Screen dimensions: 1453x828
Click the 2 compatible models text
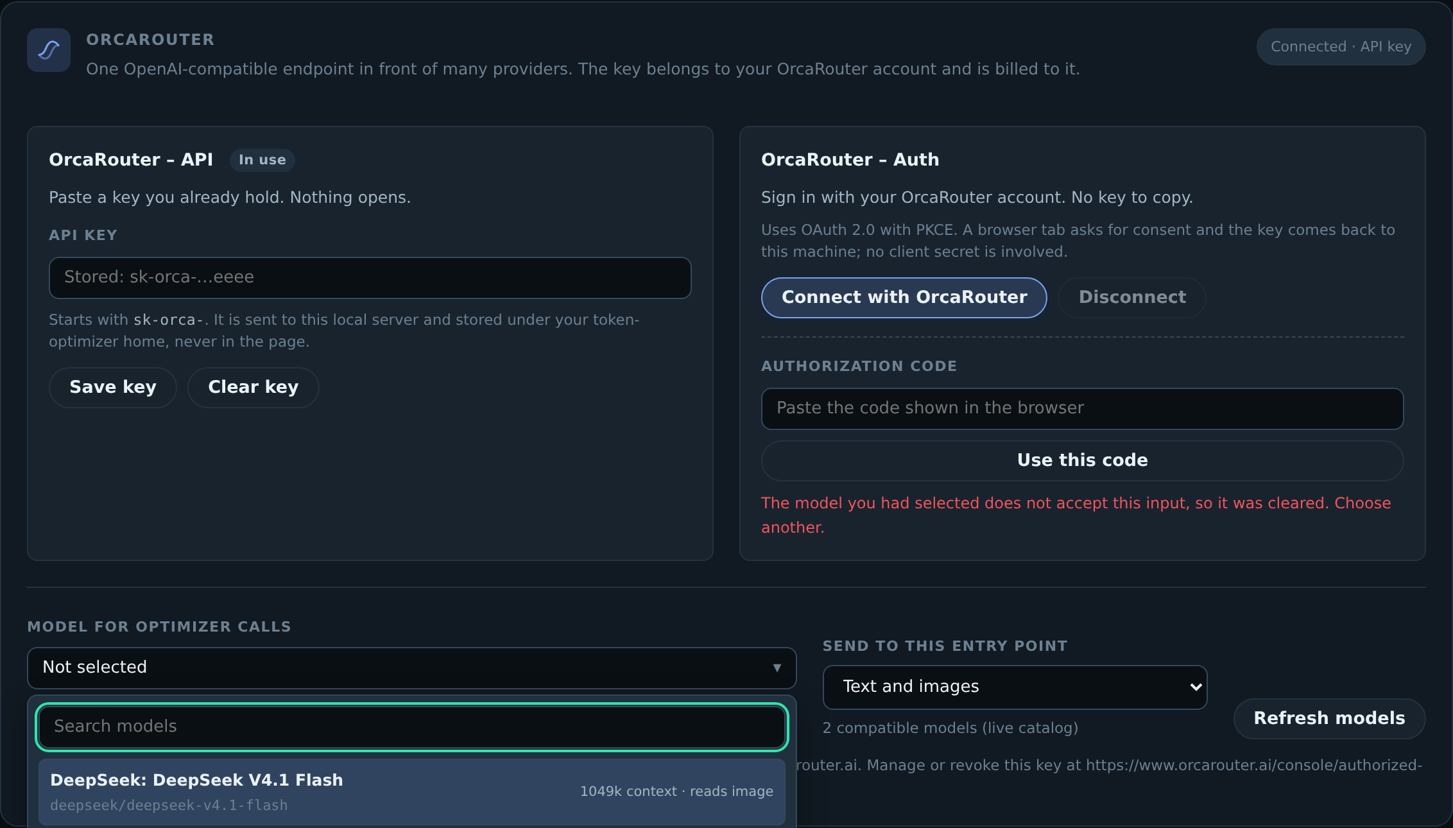pyautogui.click(x=950, y=728)
